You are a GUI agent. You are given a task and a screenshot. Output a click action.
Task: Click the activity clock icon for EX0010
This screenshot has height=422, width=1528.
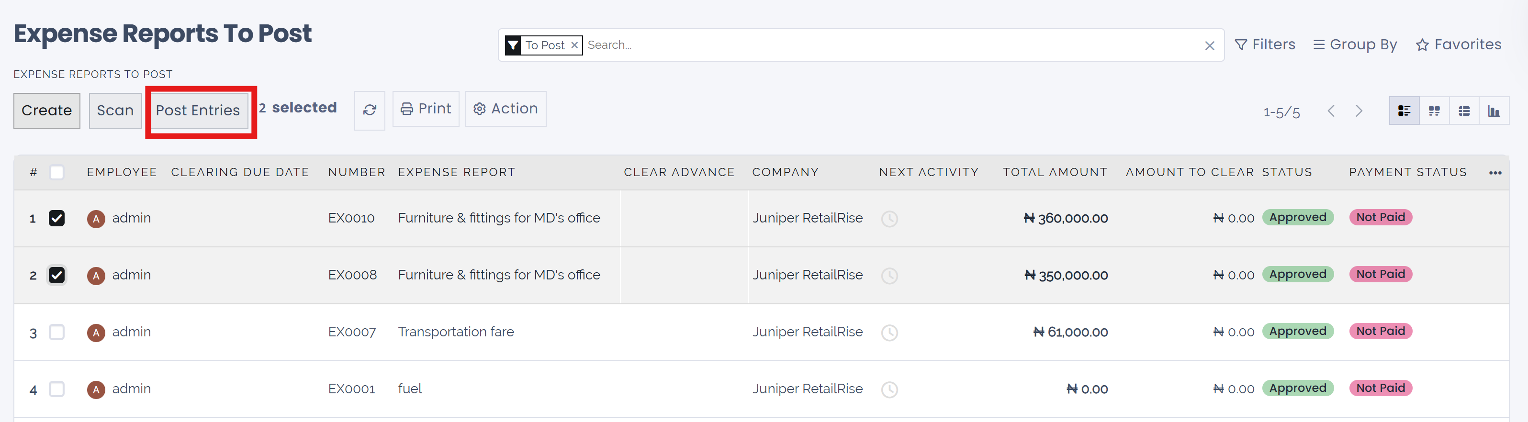(889, 219)
